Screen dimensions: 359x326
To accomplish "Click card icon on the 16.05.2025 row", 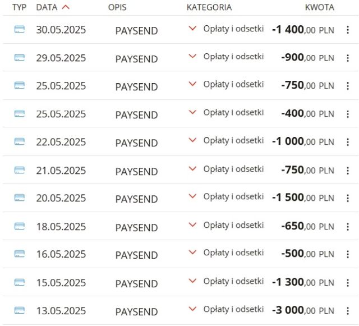I will [20, 254].
